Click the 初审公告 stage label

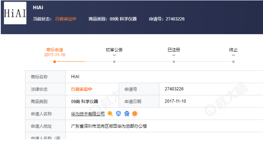(x=114, y=50)
